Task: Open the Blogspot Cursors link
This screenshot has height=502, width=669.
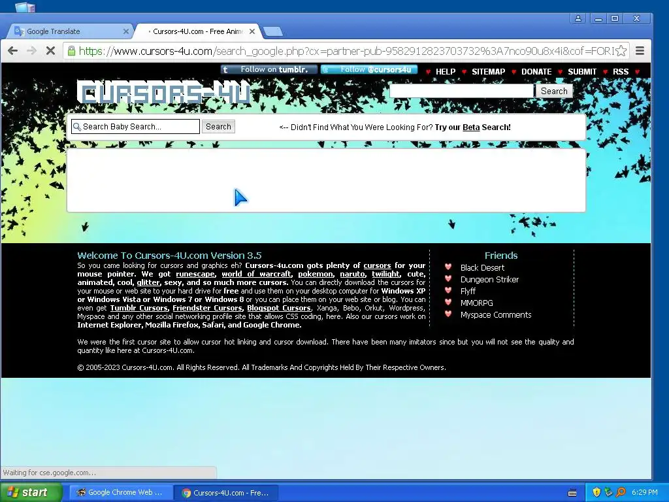Action: (278, 309)
